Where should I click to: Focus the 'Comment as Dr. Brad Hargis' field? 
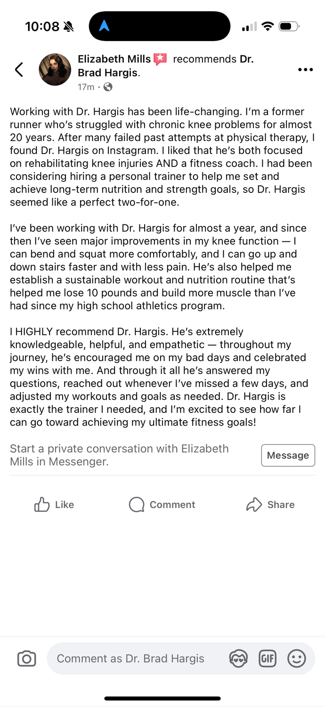point(131,658)
